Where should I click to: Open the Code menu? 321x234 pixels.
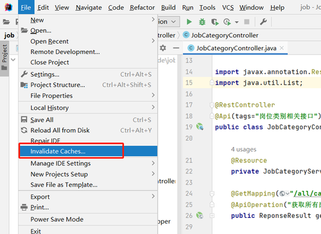pyautogui.click(x=116, y=8)
